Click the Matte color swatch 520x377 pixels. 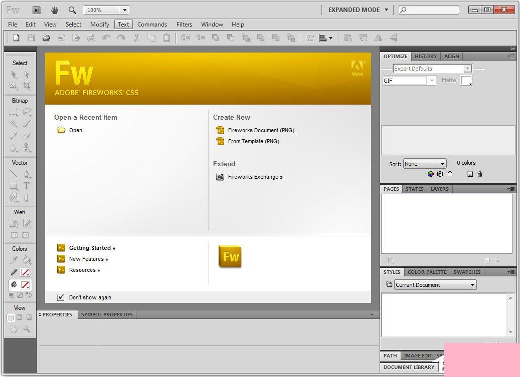(x=466, y=81)
